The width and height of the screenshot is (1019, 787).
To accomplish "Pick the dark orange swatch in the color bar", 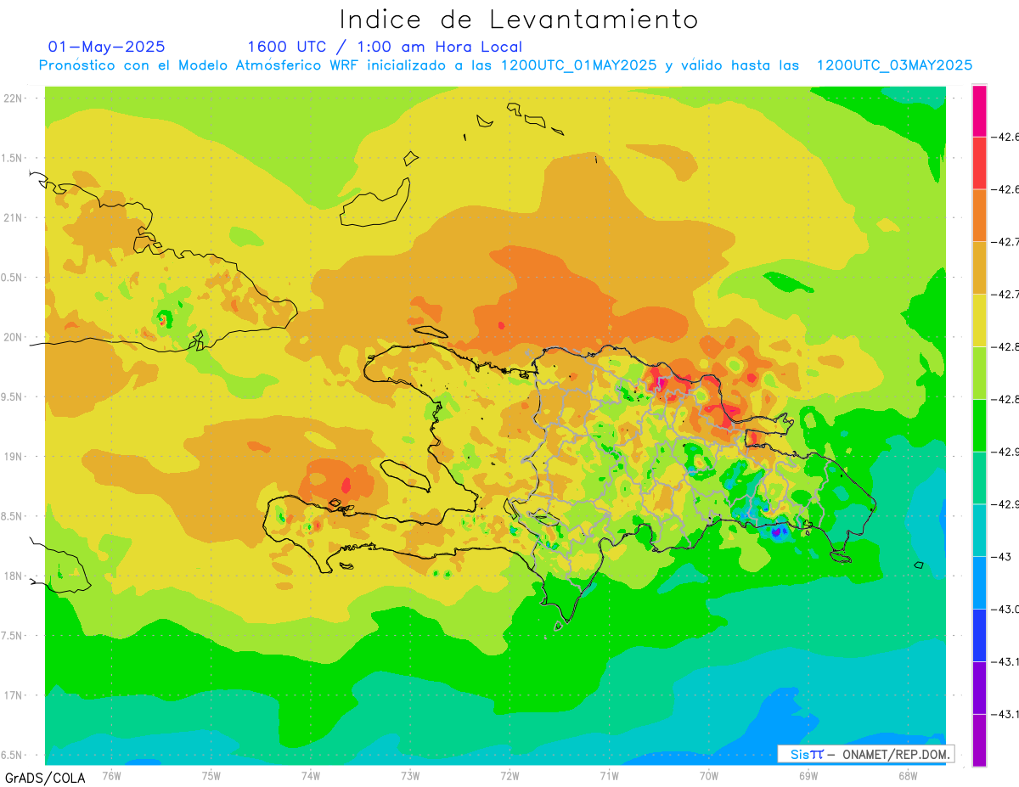I will coord(979,216).
